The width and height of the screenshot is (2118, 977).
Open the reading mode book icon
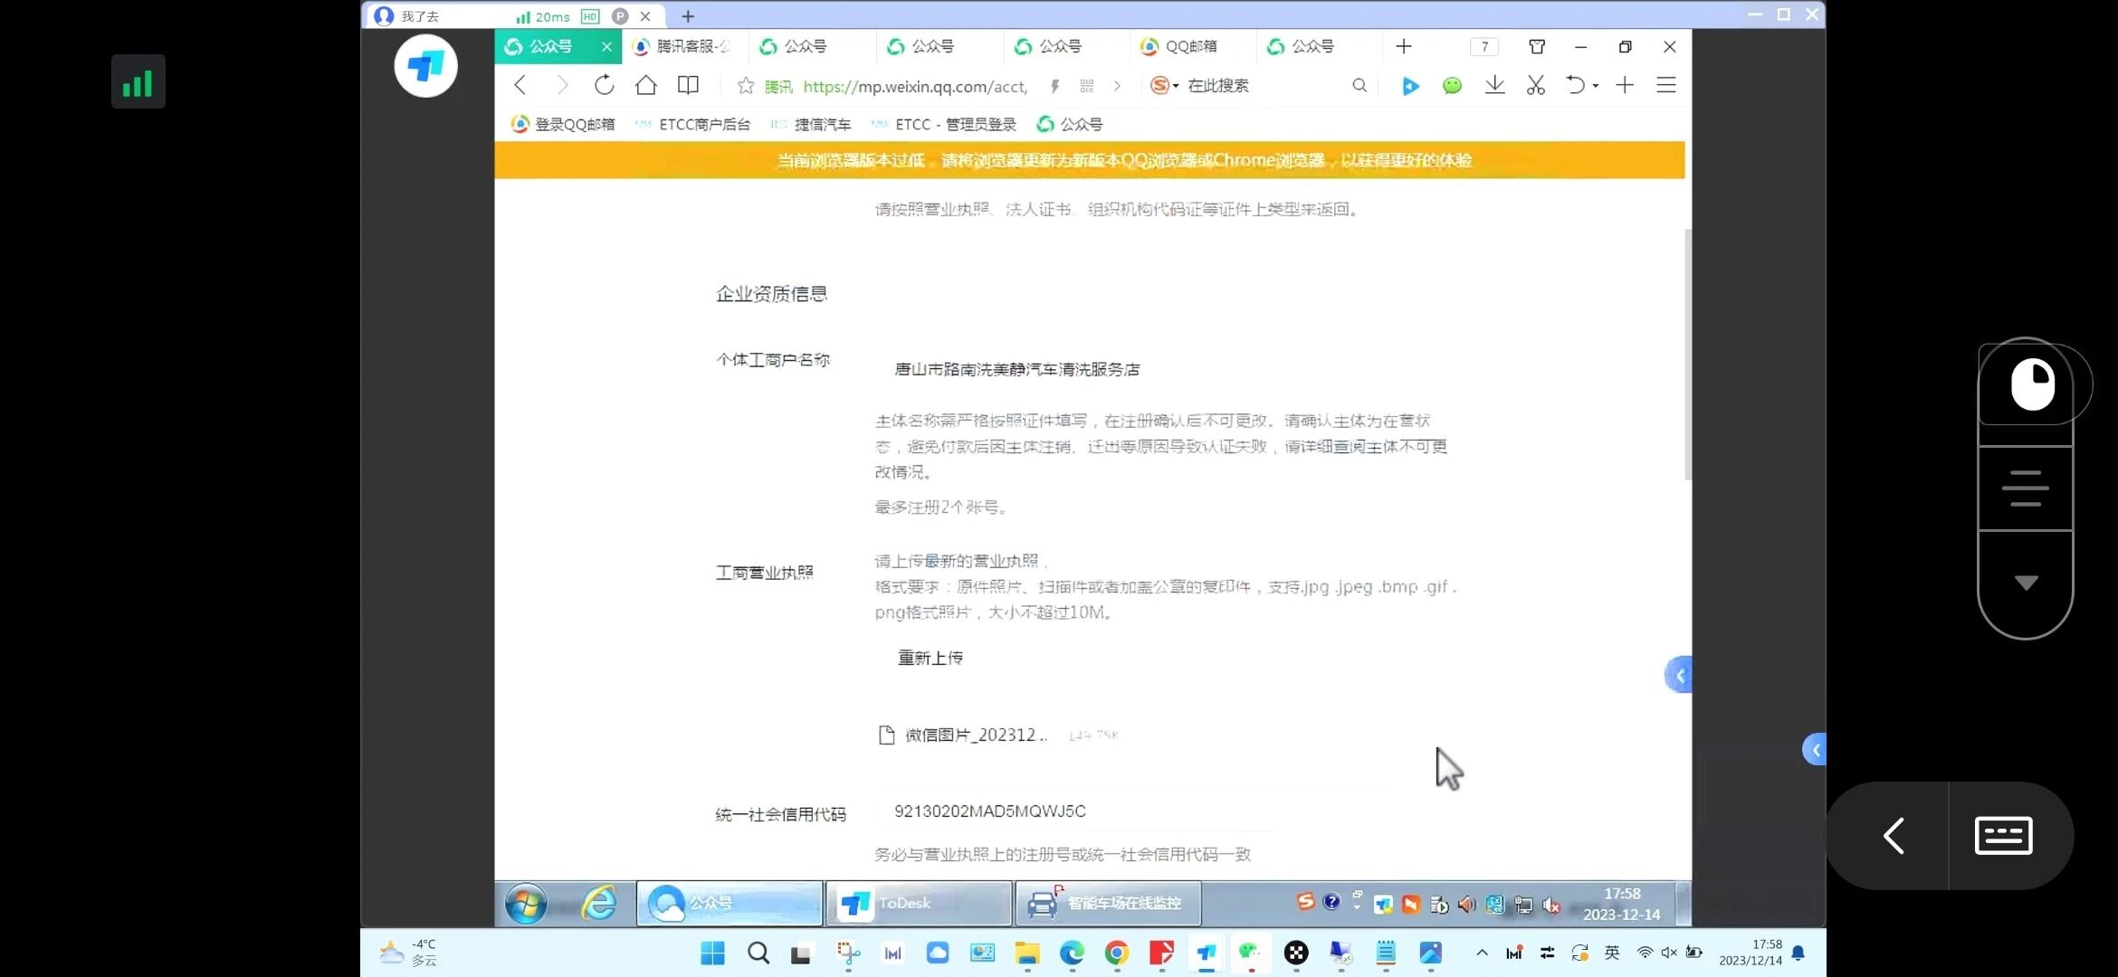[x=688, y=85]
